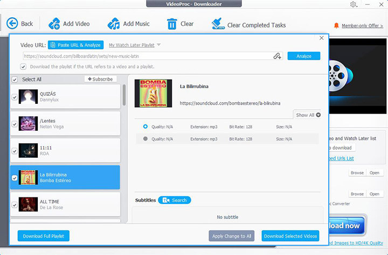Minimize the VideoProc window

click(368, 4)
